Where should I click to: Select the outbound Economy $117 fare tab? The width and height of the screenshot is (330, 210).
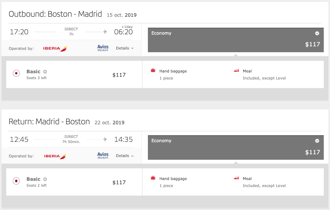click(235, 39)
